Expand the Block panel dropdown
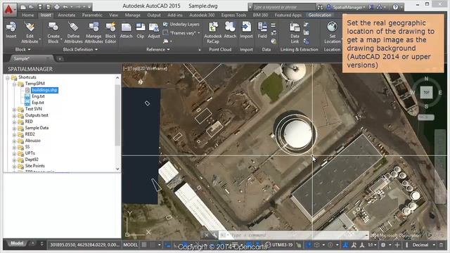Viewport: 450px width, 253px height. [22, 49]
